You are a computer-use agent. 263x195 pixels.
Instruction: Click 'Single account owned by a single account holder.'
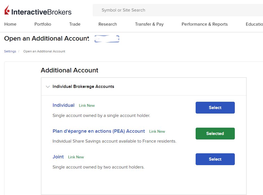point(101,116)
